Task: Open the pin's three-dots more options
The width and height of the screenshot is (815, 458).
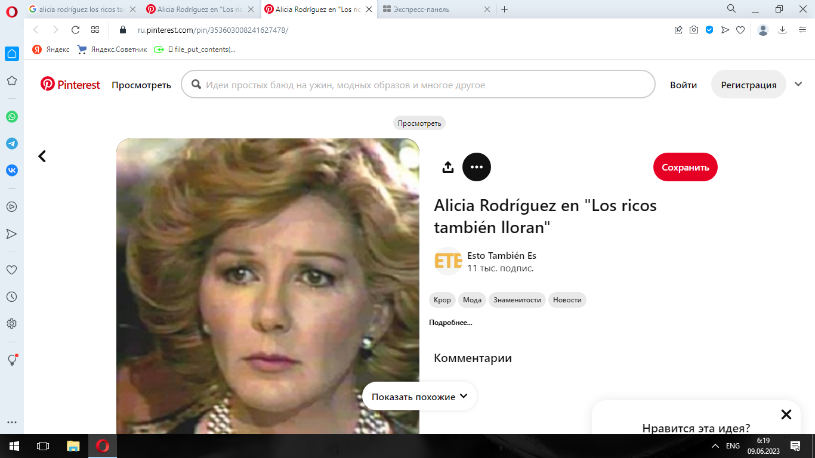Action: pos(477,167)
